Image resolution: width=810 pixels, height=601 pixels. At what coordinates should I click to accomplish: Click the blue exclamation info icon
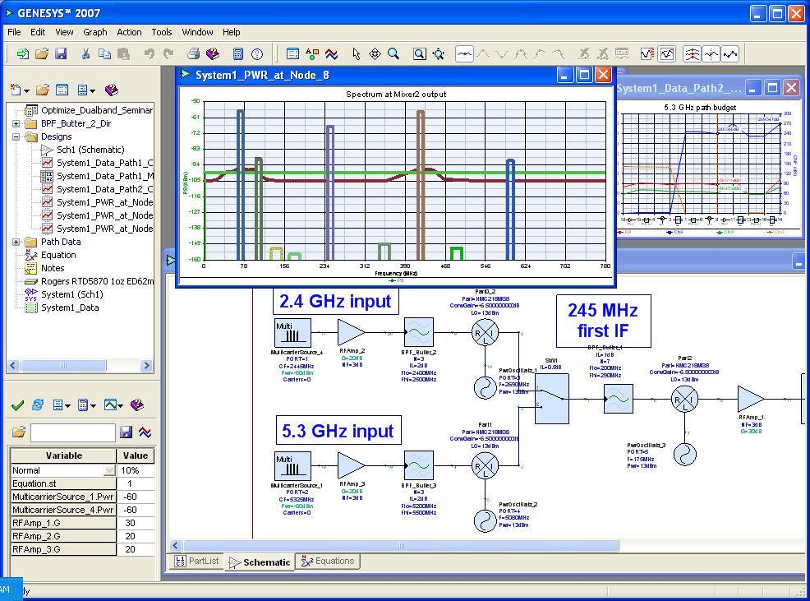tap(257, 53)
